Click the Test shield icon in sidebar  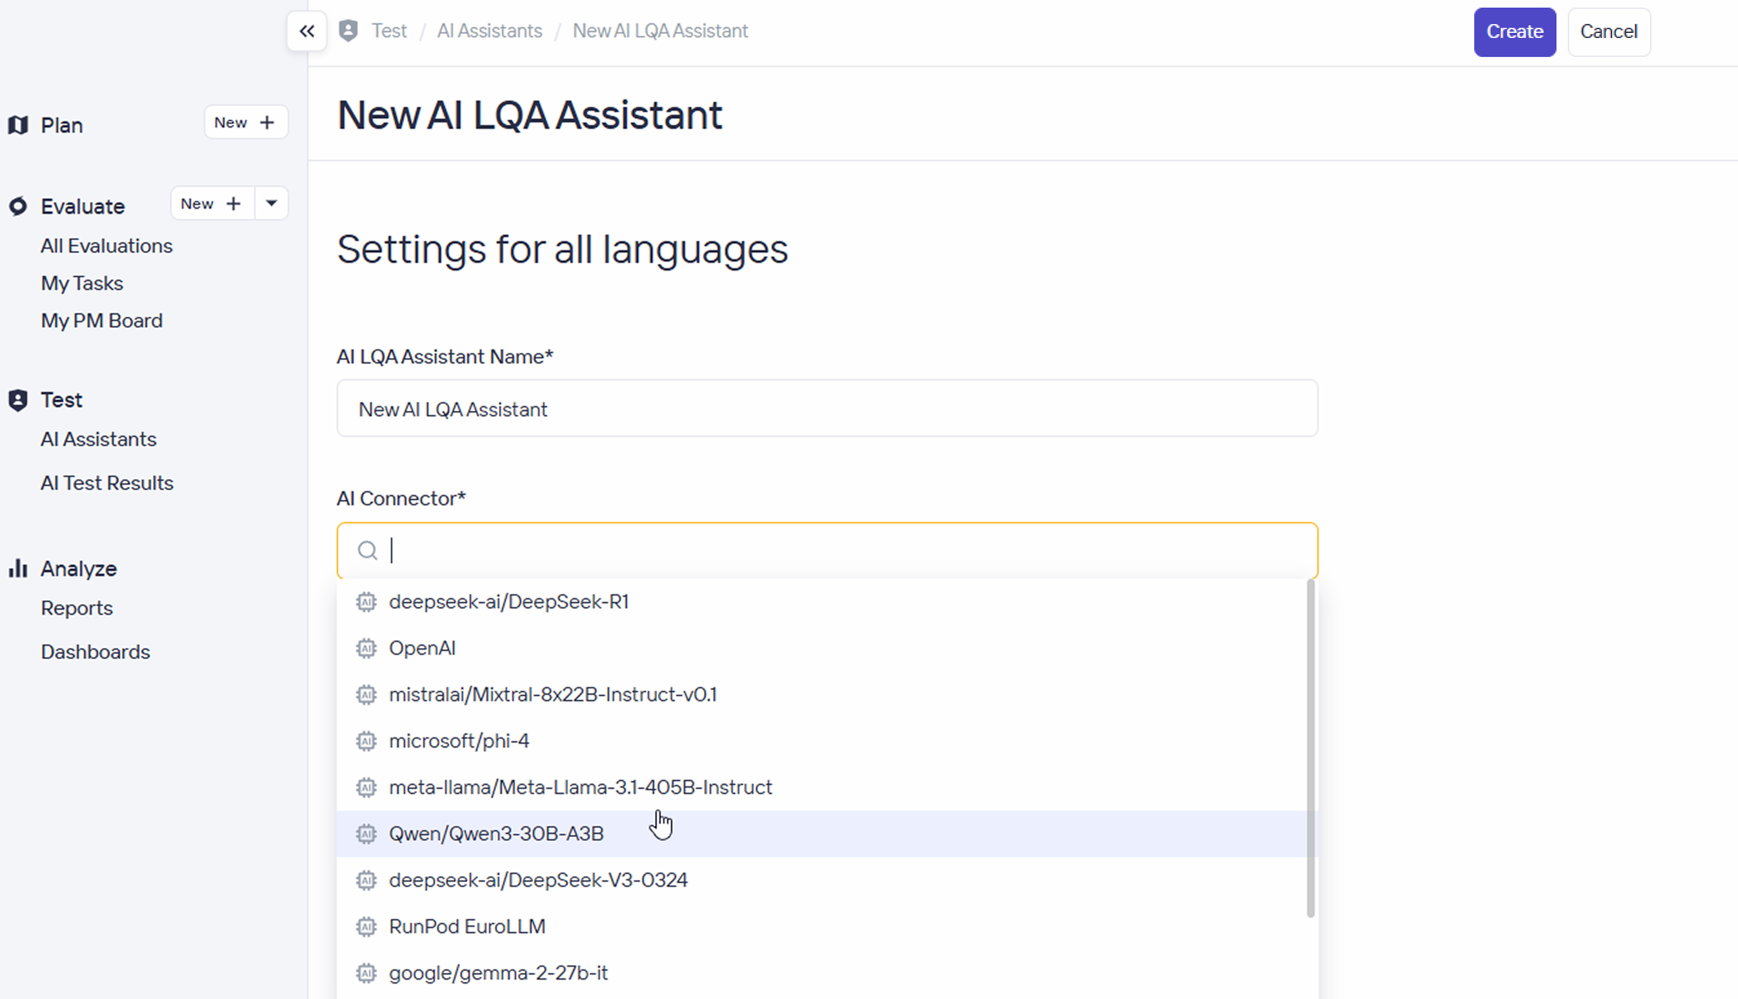[x=18, y=400]
